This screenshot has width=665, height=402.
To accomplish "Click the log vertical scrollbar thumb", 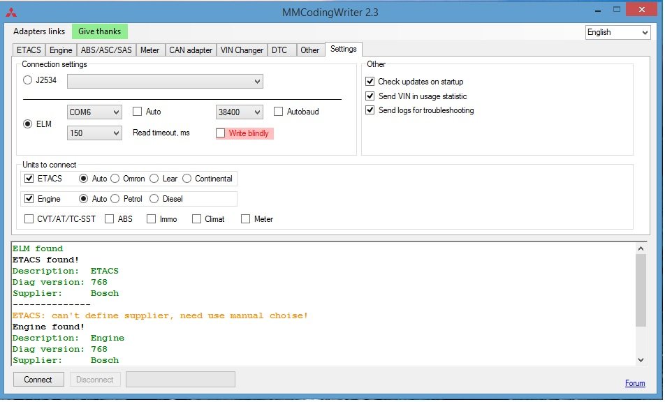I will coord(641,290).
